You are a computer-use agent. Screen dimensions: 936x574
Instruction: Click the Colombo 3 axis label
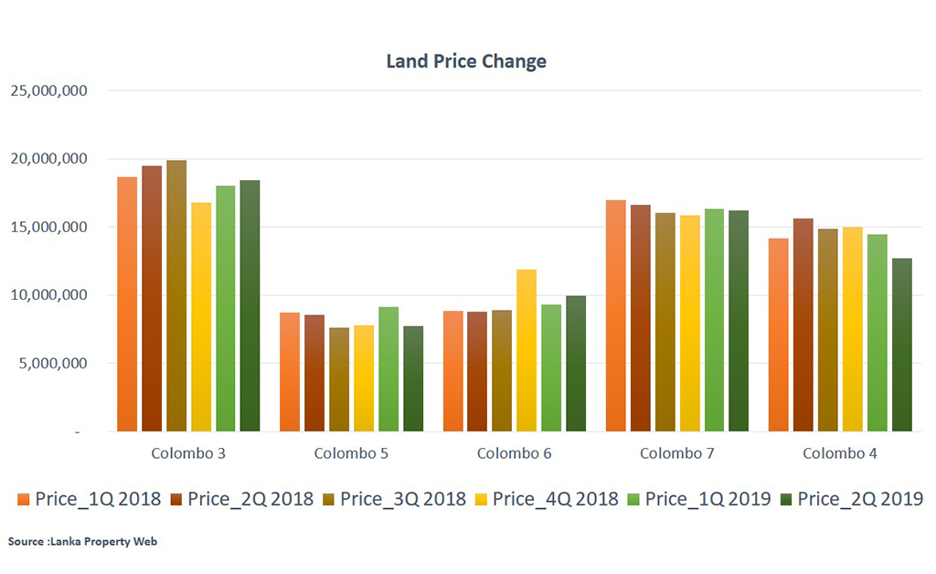188,453
